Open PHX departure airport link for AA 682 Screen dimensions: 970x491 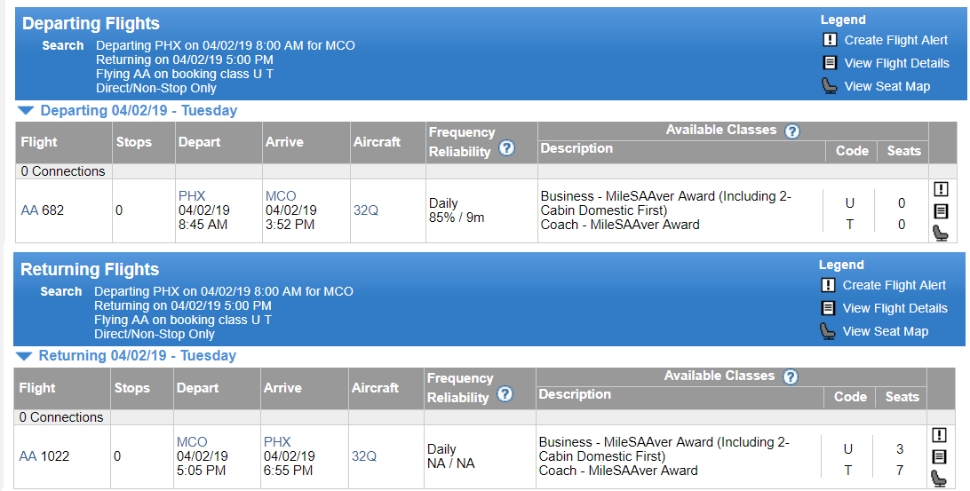192,196
